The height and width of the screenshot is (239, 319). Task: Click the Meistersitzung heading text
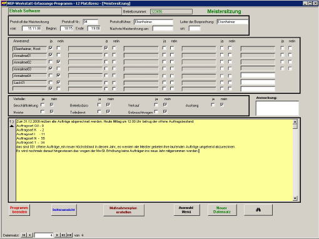coord(224,11)
